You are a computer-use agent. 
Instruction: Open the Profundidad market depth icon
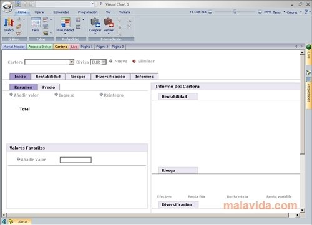pyautogui.click(x=66, y=22)
